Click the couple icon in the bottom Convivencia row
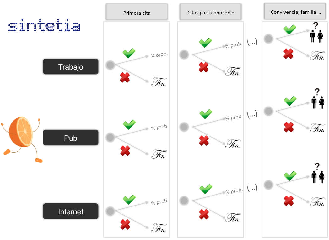The height and width of the screenshot is (240, 329). [318, 173]
